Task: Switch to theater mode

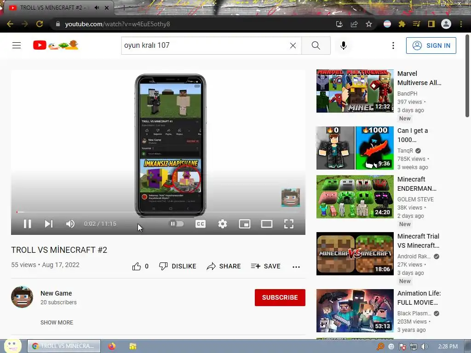Action: 267,224
